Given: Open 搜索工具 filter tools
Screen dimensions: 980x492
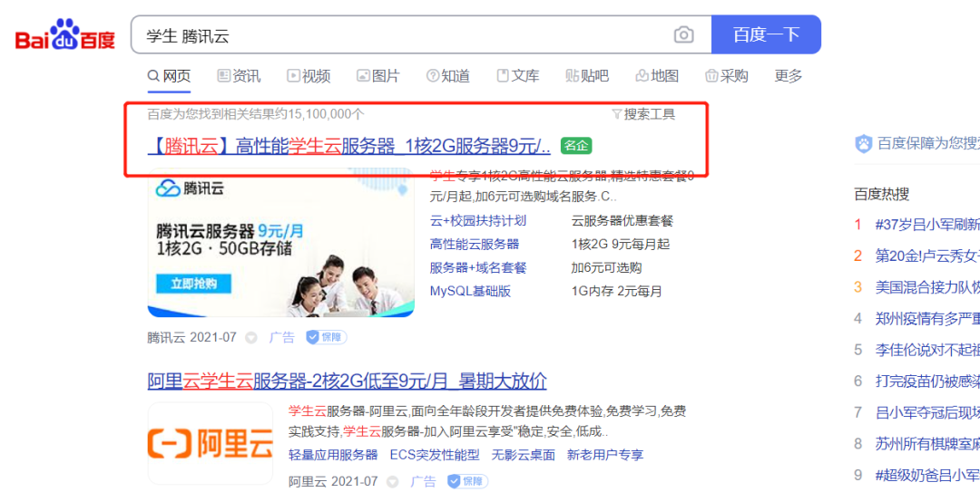Looking at the screenshot, I should [x=643, y=114].
